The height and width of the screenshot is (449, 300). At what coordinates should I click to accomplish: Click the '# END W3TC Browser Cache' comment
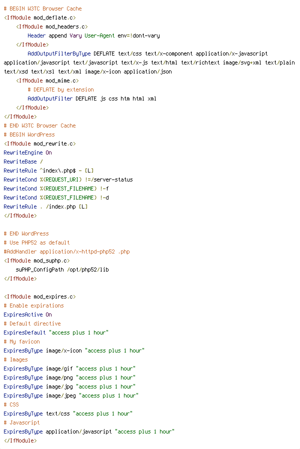[x=40, y=125]
